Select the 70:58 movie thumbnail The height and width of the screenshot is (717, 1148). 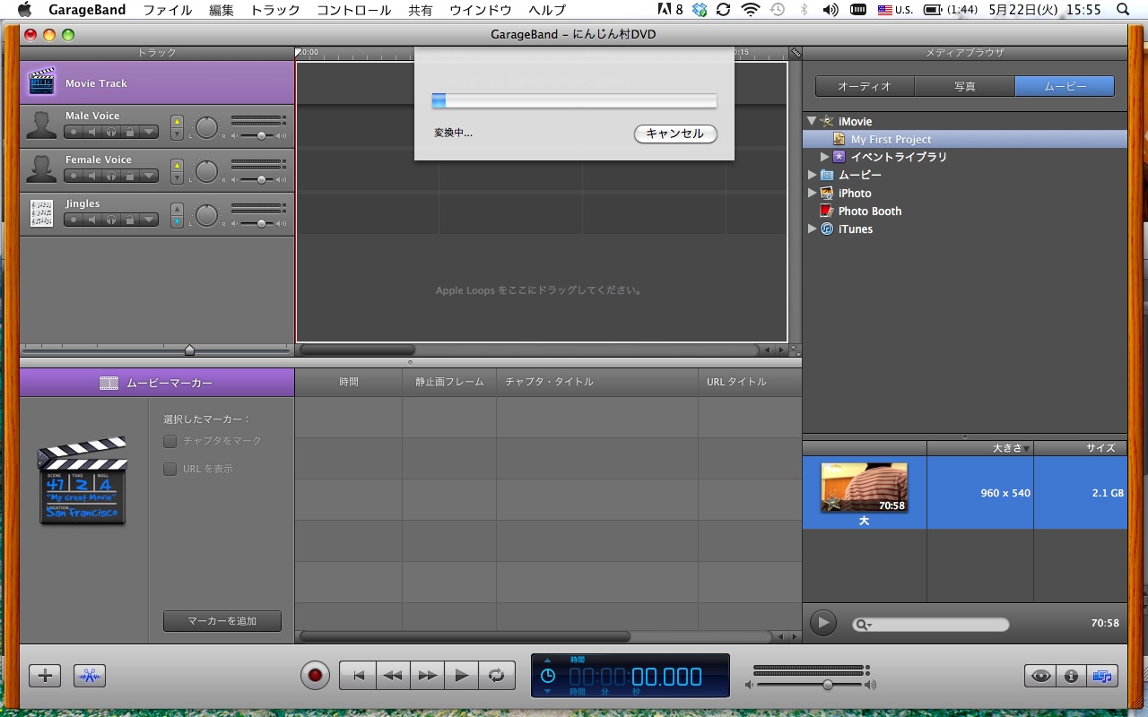(865, 488)
